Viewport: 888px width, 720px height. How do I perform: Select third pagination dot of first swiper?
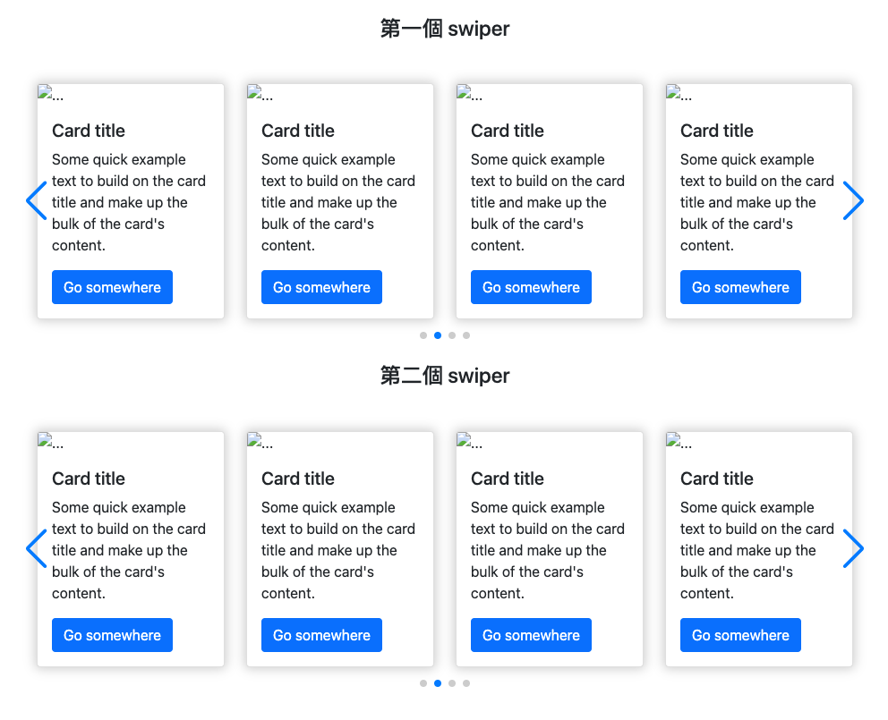click(x=452, y=335)
